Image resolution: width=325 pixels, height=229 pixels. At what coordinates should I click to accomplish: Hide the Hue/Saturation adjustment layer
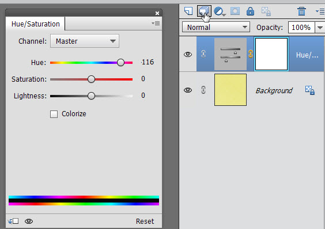[188, 54]
